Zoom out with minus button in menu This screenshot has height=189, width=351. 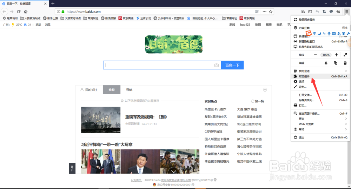[x=316, y=55]
